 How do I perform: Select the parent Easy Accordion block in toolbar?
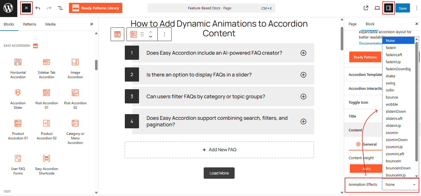[x=117, y=34]
